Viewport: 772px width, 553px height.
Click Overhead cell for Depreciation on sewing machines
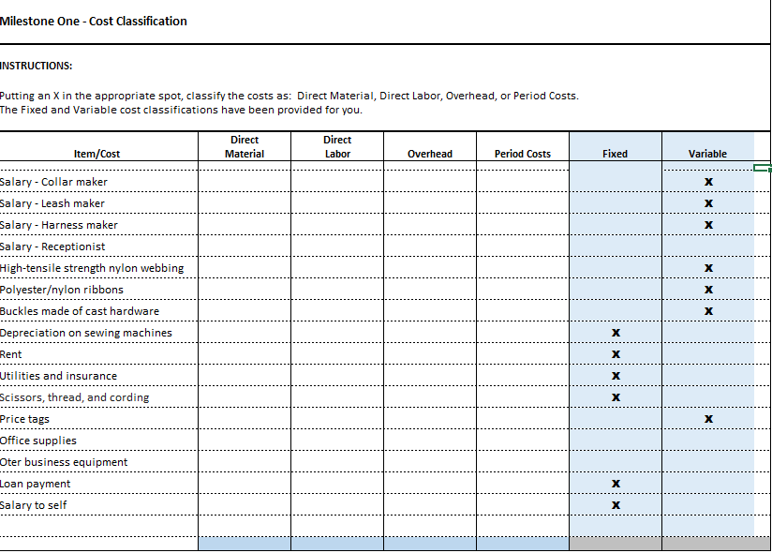[430, 333]
